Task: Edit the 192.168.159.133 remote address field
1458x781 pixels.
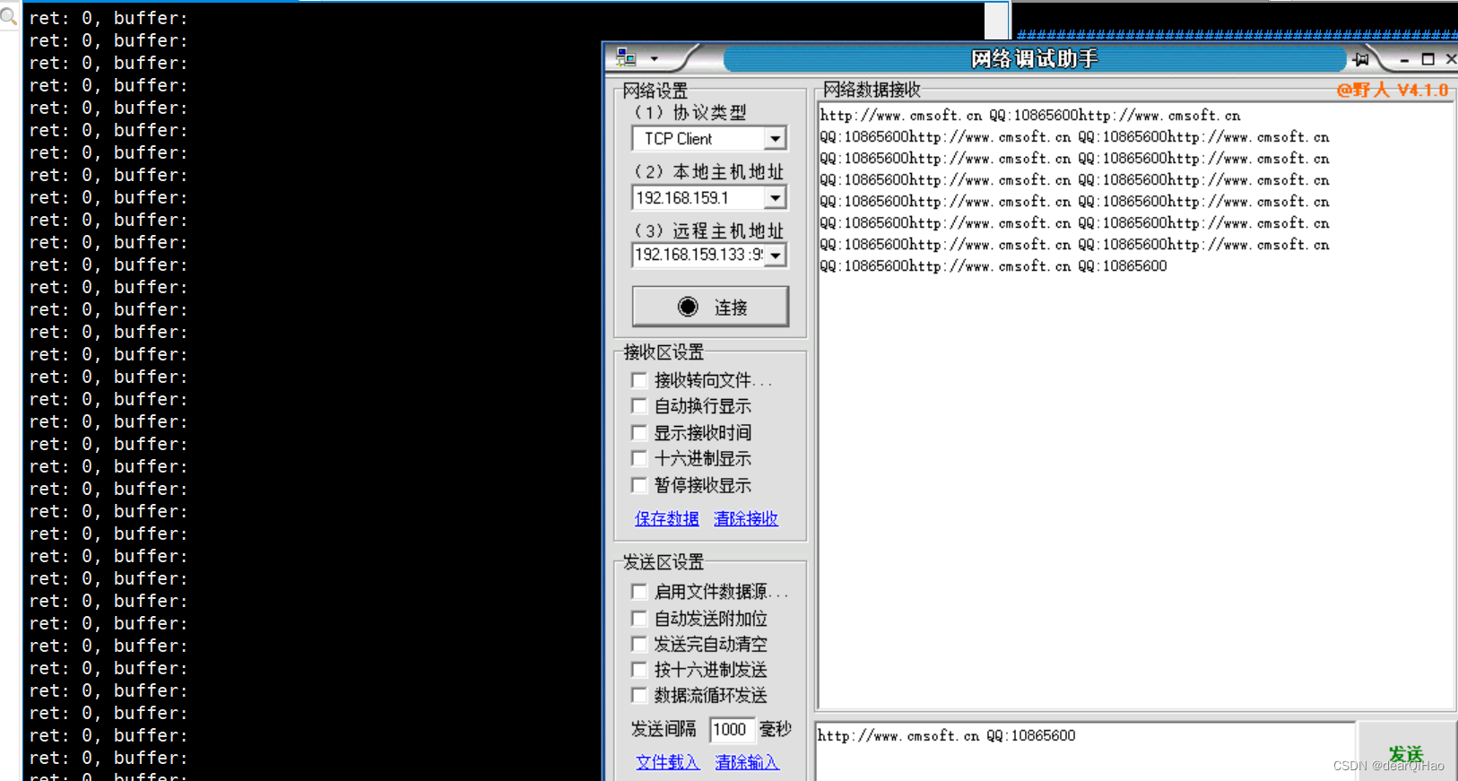Action: [699, 255]
